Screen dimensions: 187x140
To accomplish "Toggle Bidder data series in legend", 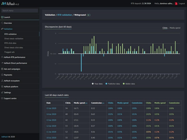I will coord(130,84).
